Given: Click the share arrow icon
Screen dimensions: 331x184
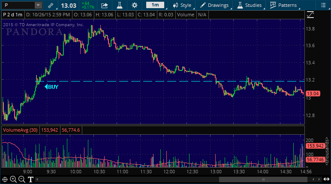Looking at the screenshot, I should pyautogui.click(x=104, y=5).
